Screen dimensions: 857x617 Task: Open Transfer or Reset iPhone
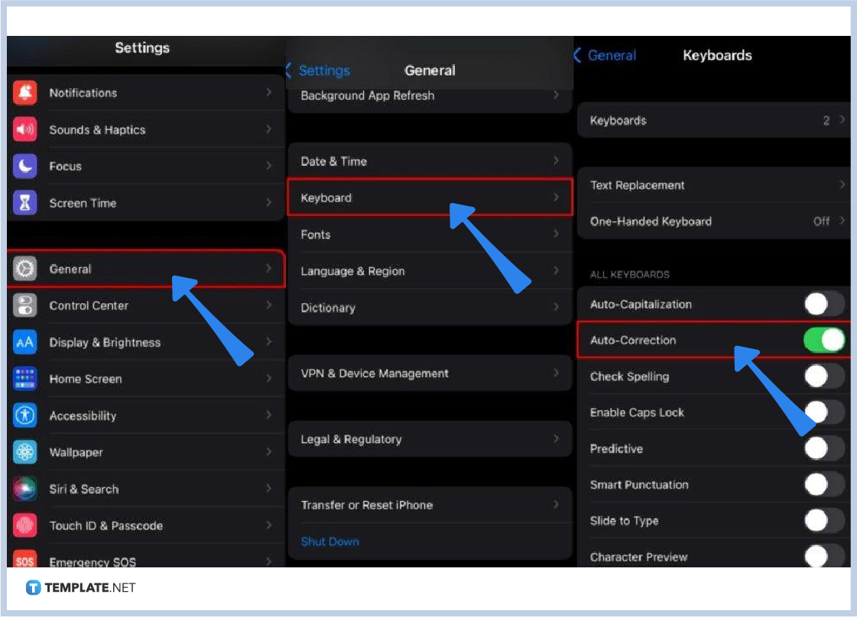pos(430,505)
